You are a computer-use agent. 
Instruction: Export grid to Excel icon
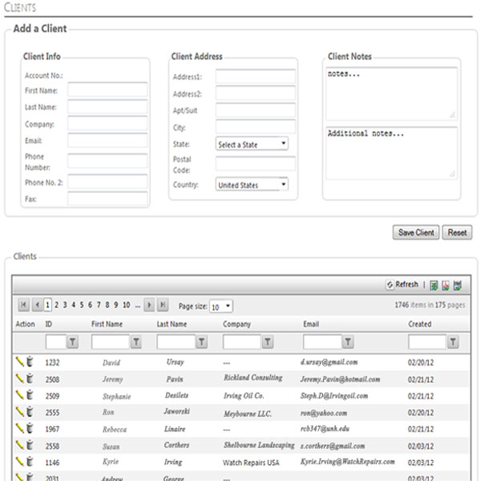click(434, 285)
